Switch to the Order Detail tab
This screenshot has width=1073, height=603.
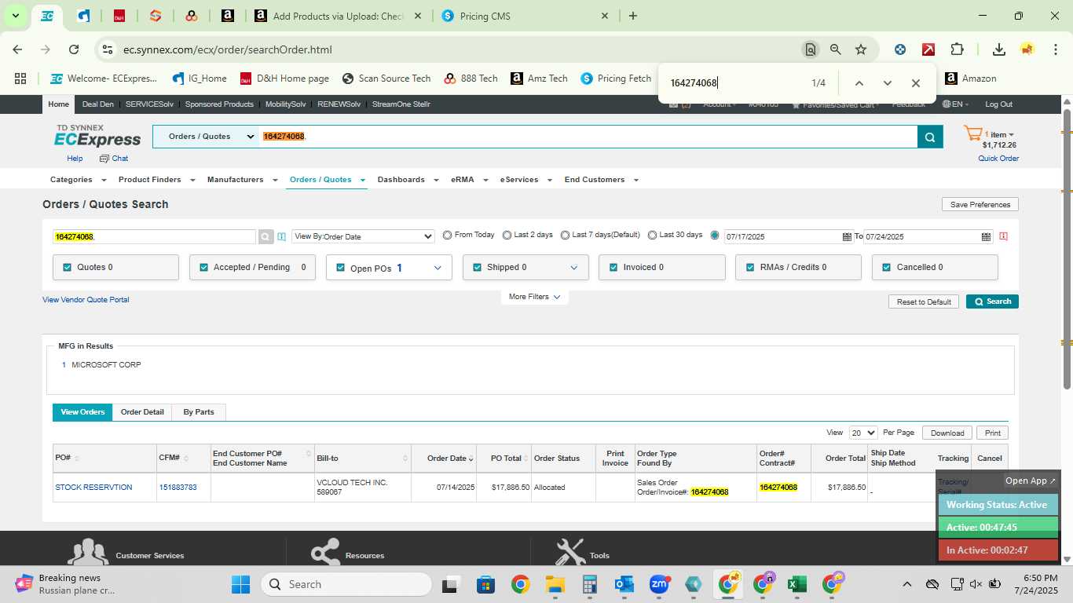pyautogui.click(x=142, y=412)
